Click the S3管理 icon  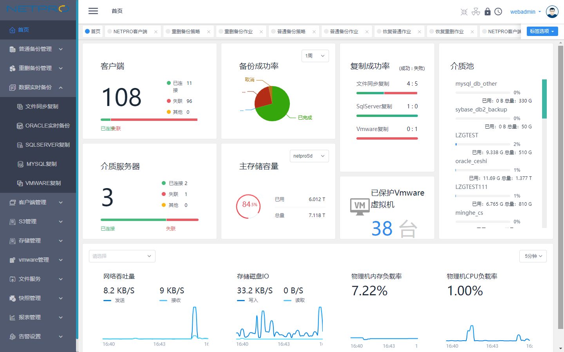coord(13,221)
